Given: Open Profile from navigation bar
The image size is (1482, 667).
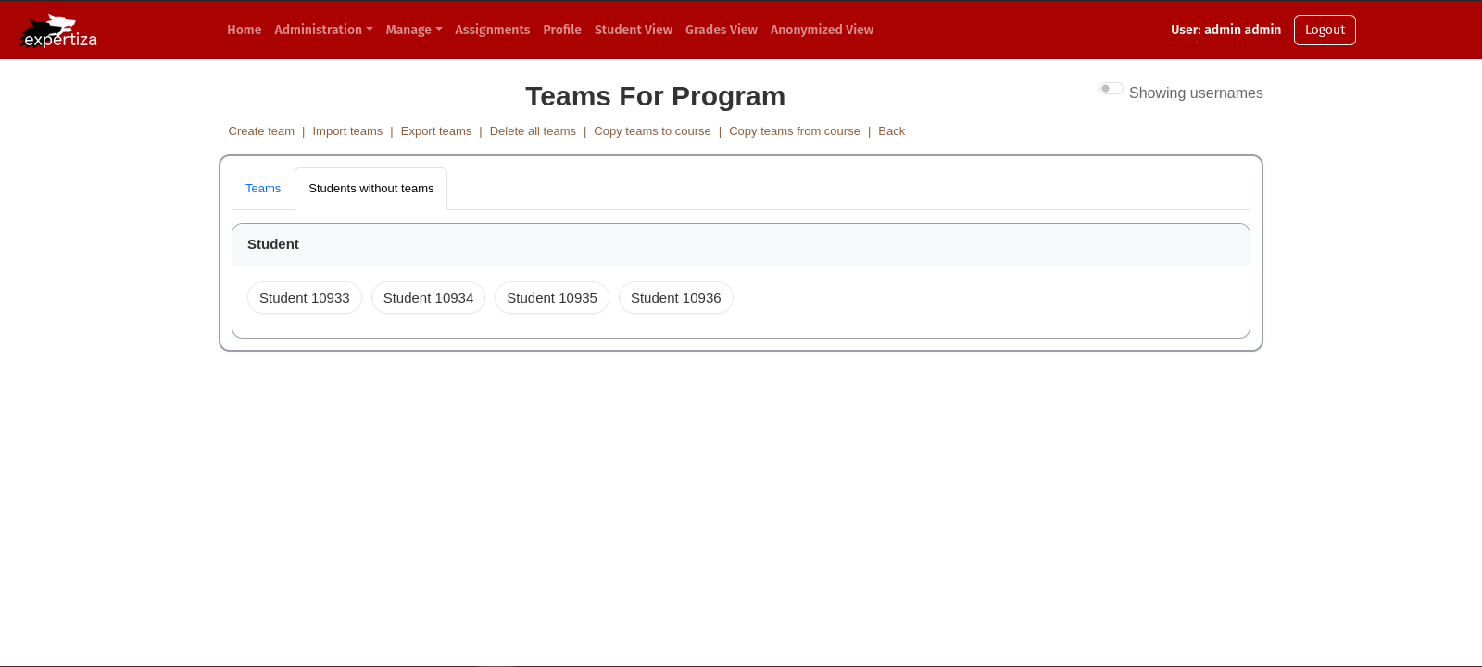Looking at the screenshot, I should [x=561, y=30].
